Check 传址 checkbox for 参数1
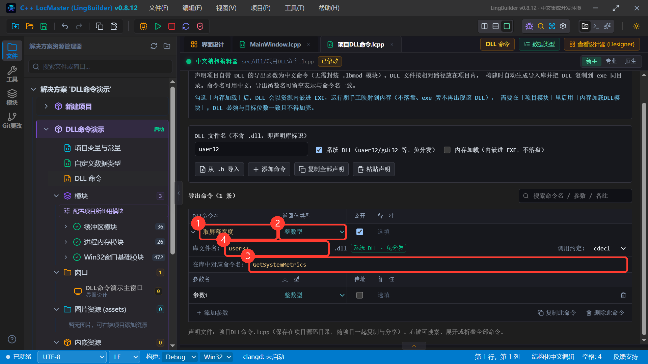This screenshot has height=364, width=648. [x=360, y=295]
